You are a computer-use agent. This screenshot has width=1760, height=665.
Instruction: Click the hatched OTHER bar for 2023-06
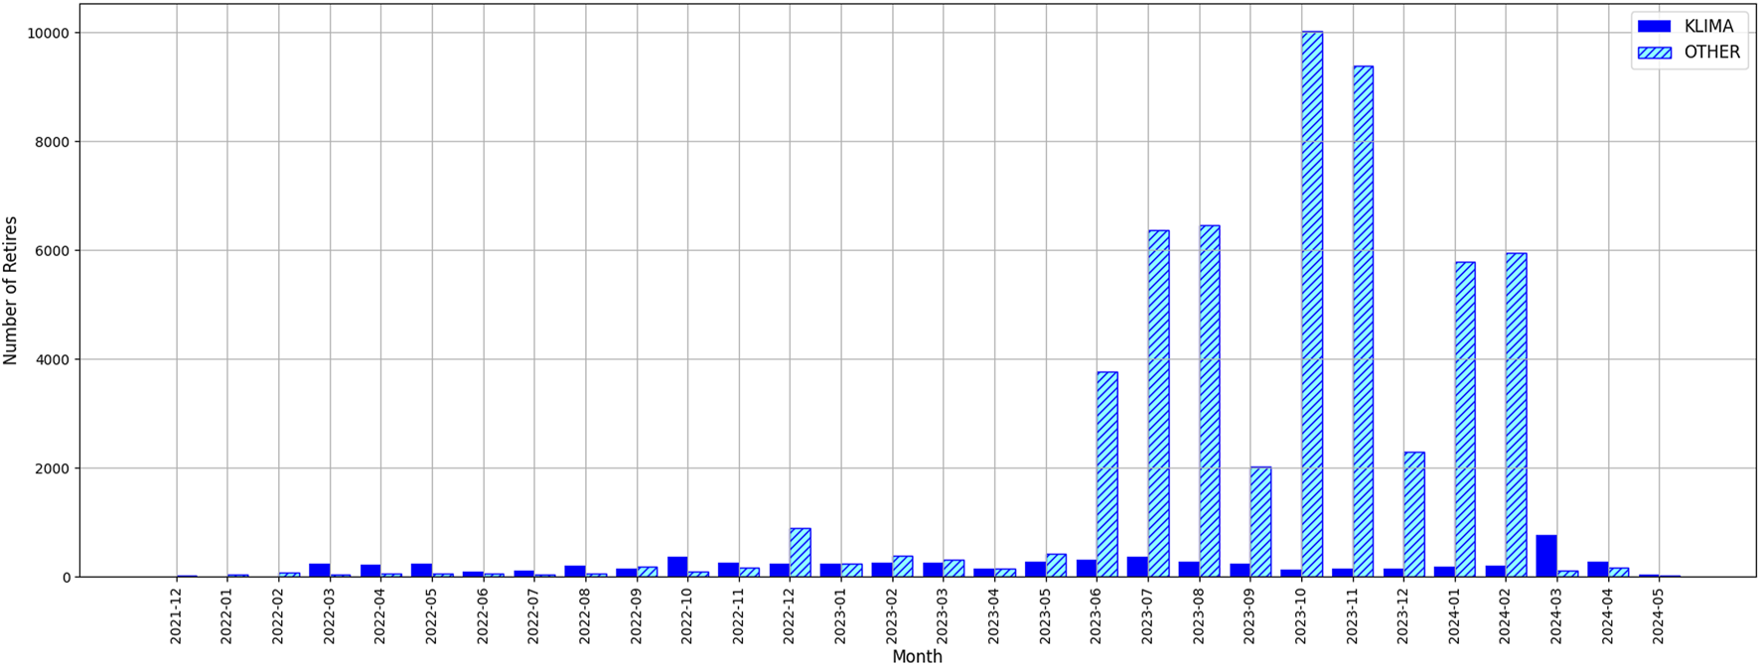[x=1107, y=474]
